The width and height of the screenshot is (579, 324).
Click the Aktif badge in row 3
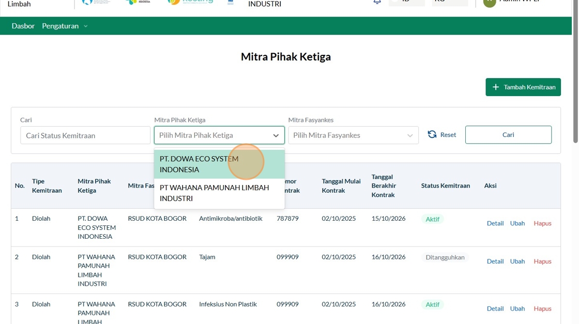(432, 304)
